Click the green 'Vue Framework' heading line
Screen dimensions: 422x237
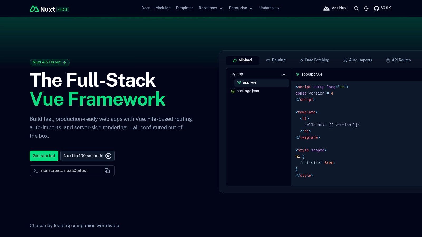98,99
